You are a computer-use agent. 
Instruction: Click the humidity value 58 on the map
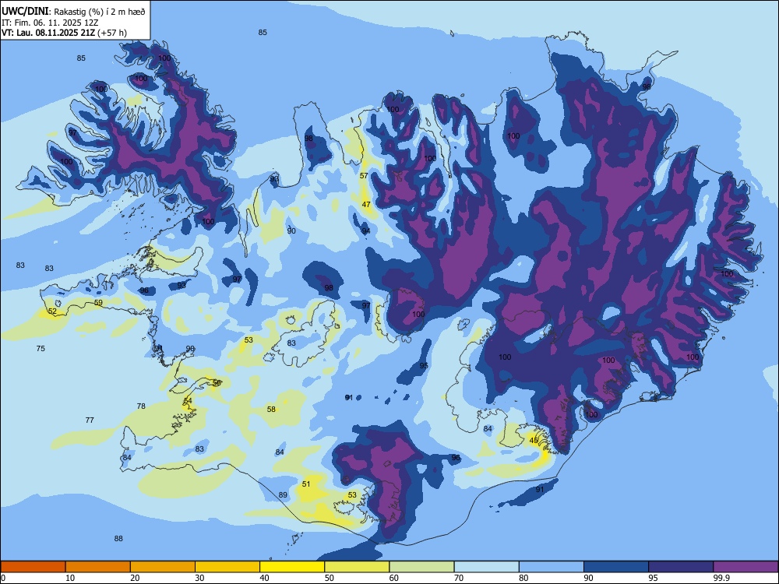pyautogui.click(x=271, y=410)
